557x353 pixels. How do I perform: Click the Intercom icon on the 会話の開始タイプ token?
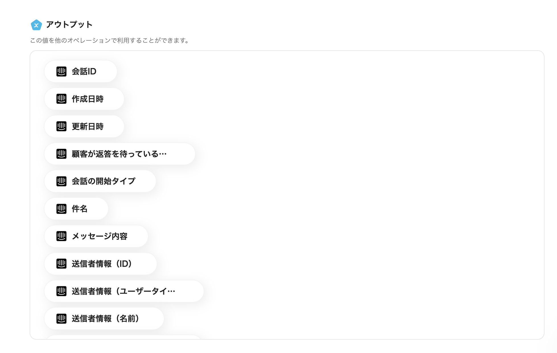(x=61, y=181)
